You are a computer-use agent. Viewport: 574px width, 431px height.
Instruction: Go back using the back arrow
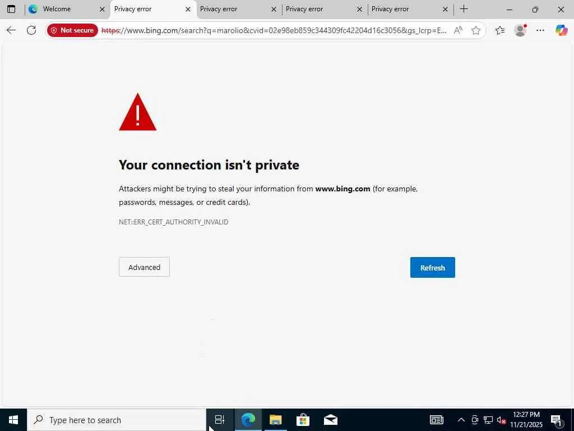click(x=11, y=30)
